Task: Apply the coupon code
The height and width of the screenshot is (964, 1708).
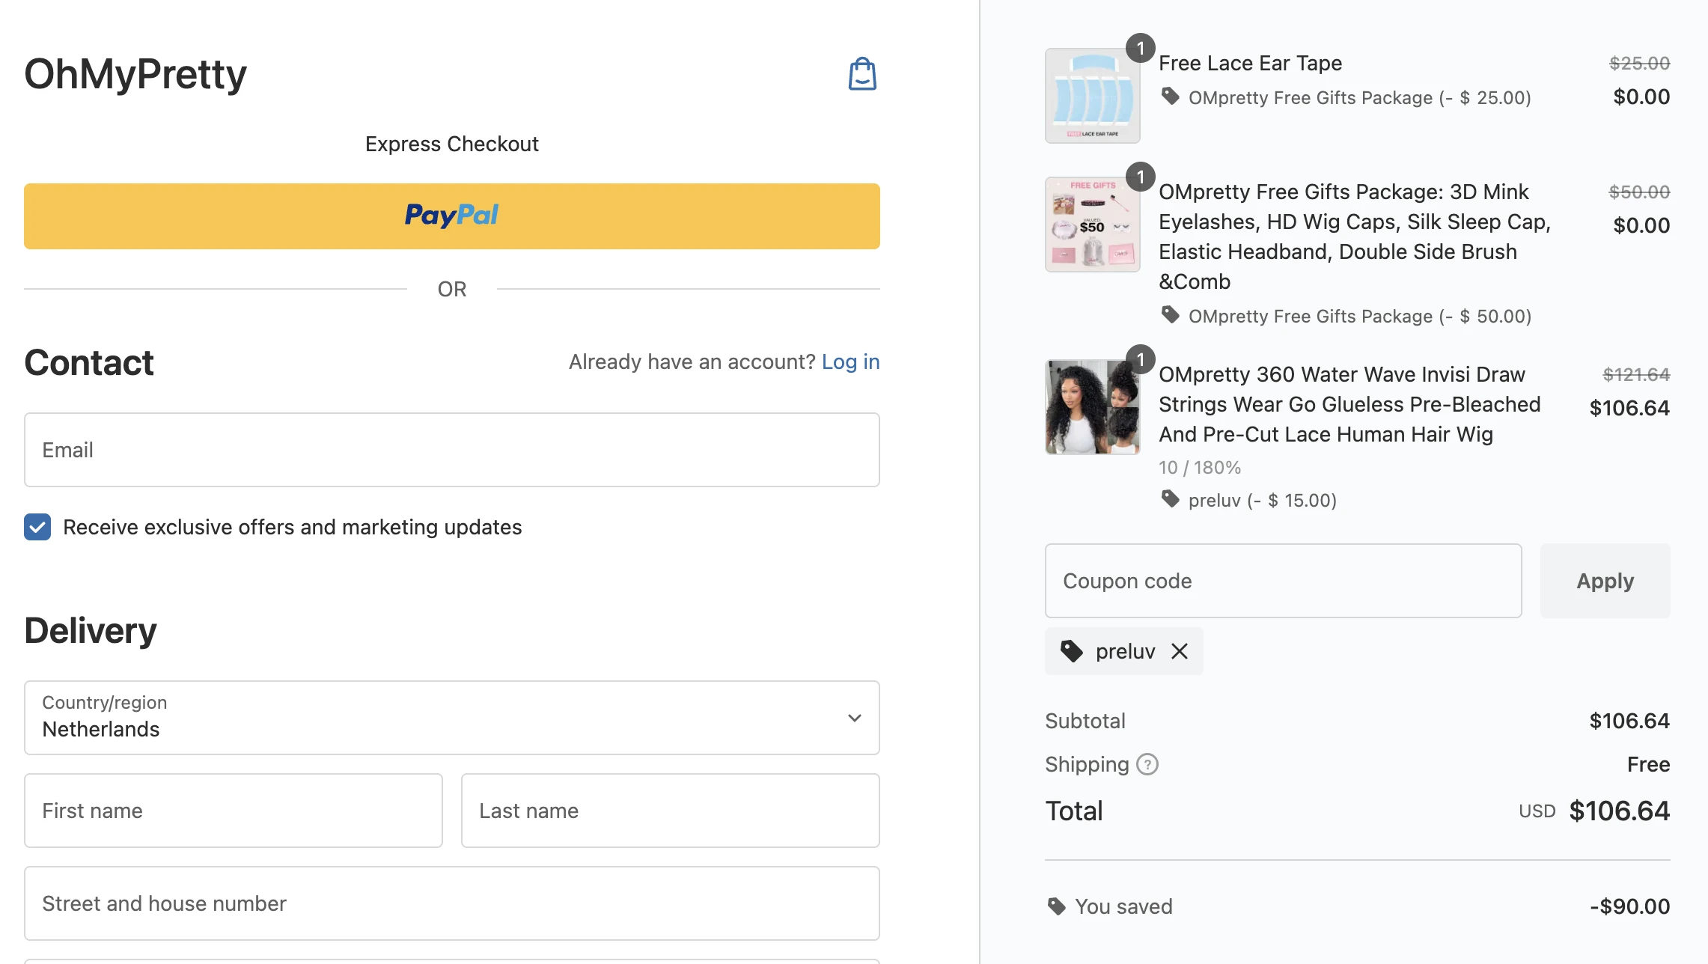Action: pos(1605,581)
